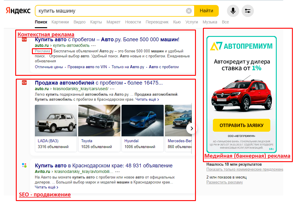294x206 pixels.
Task: Open the Карты tab
Action: 96,22
